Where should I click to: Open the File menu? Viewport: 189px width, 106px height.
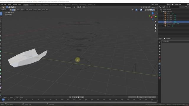point(2,5)
